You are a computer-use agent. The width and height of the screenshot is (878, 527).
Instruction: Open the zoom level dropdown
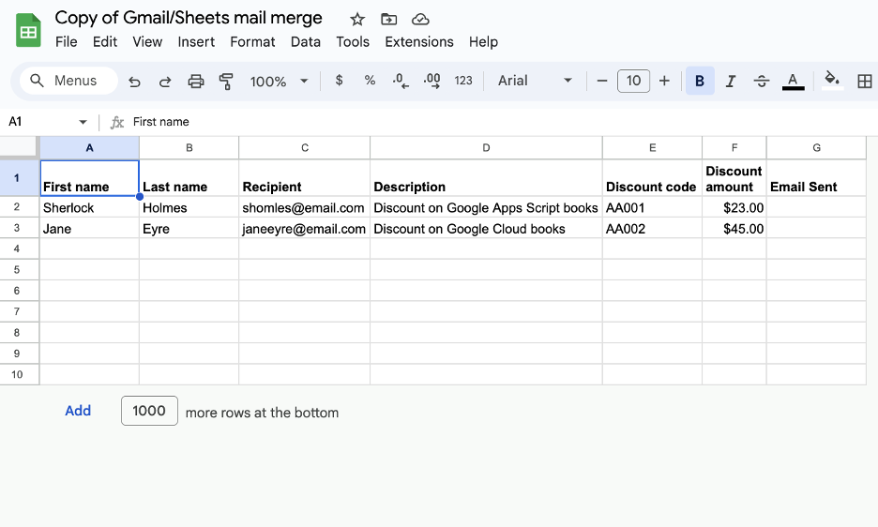coord(279,82)
